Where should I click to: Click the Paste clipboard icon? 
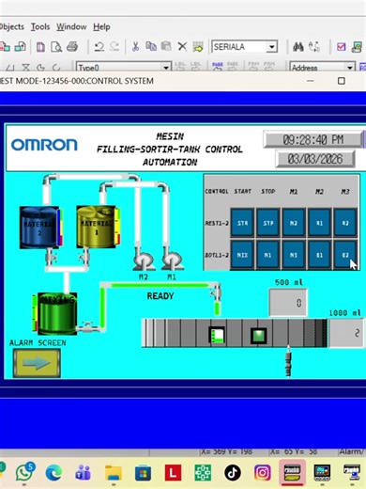[166, 46]
